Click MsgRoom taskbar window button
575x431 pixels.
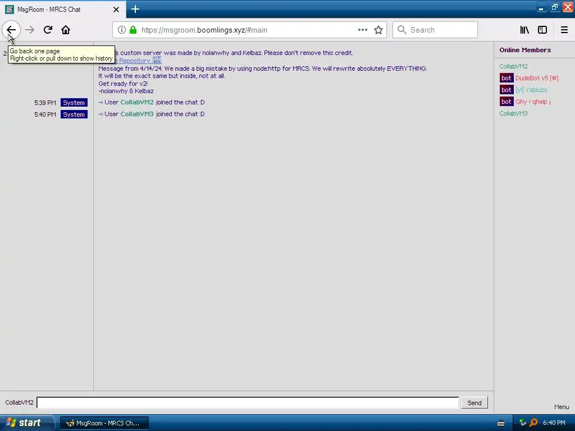click(x=104, y=423)
